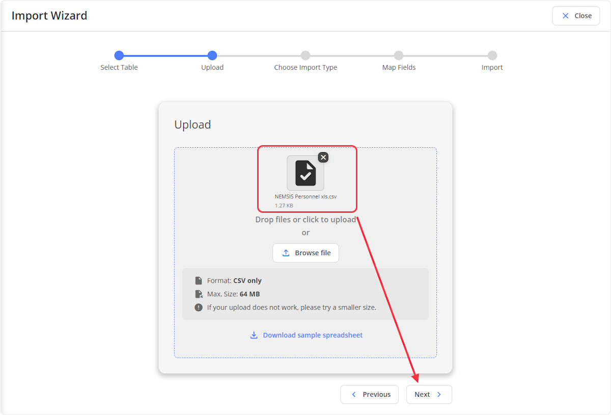Click the file icon beside Format: CSV only
This screenshot has height=415, width=611.
(199, 281)
